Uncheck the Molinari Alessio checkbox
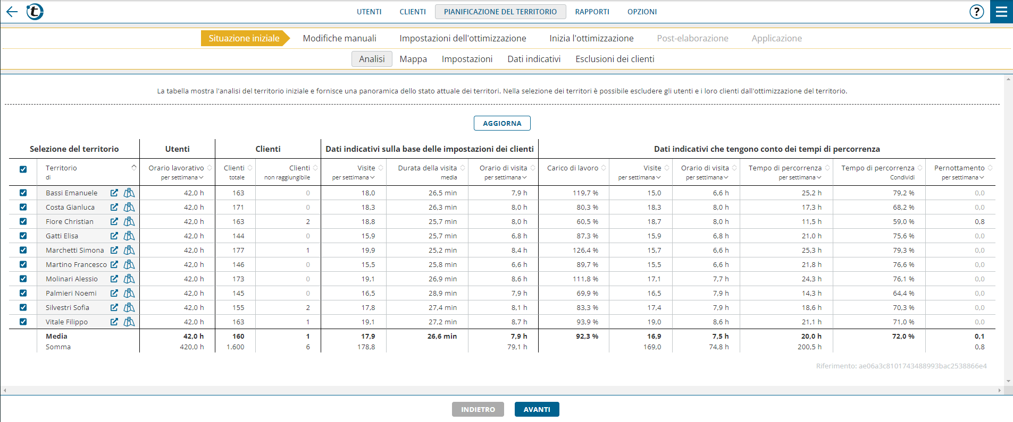 [x=23, y=279]
